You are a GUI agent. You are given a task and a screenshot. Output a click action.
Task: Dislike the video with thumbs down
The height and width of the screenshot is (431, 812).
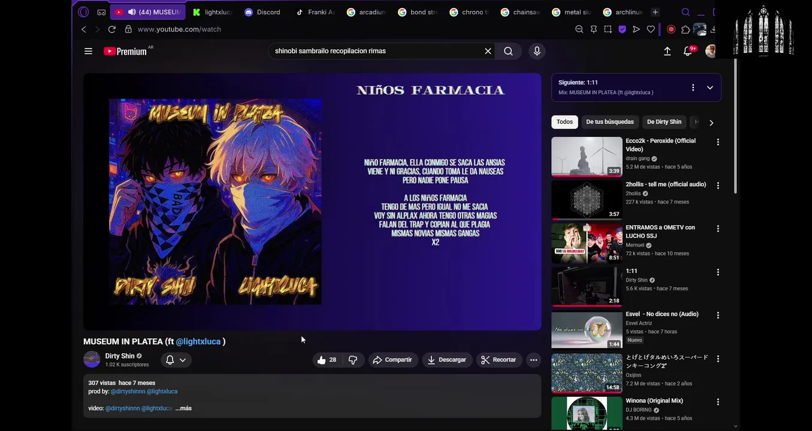coord(353,360)
